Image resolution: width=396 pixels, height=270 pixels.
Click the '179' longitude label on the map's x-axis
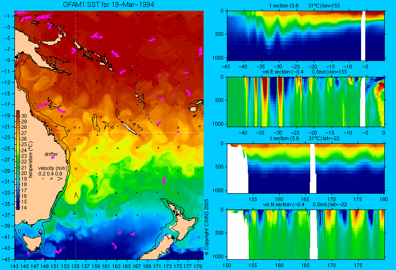(198, 266)
